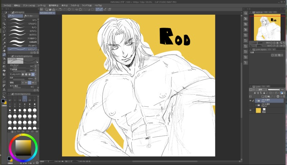Expand the Marker layer folder
The image size is (287, 165).
(x=256, y=105)
